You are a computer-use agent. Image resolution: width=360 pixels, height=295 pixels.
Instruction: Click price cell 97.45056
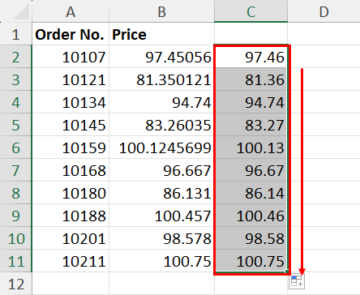(161, 57)
